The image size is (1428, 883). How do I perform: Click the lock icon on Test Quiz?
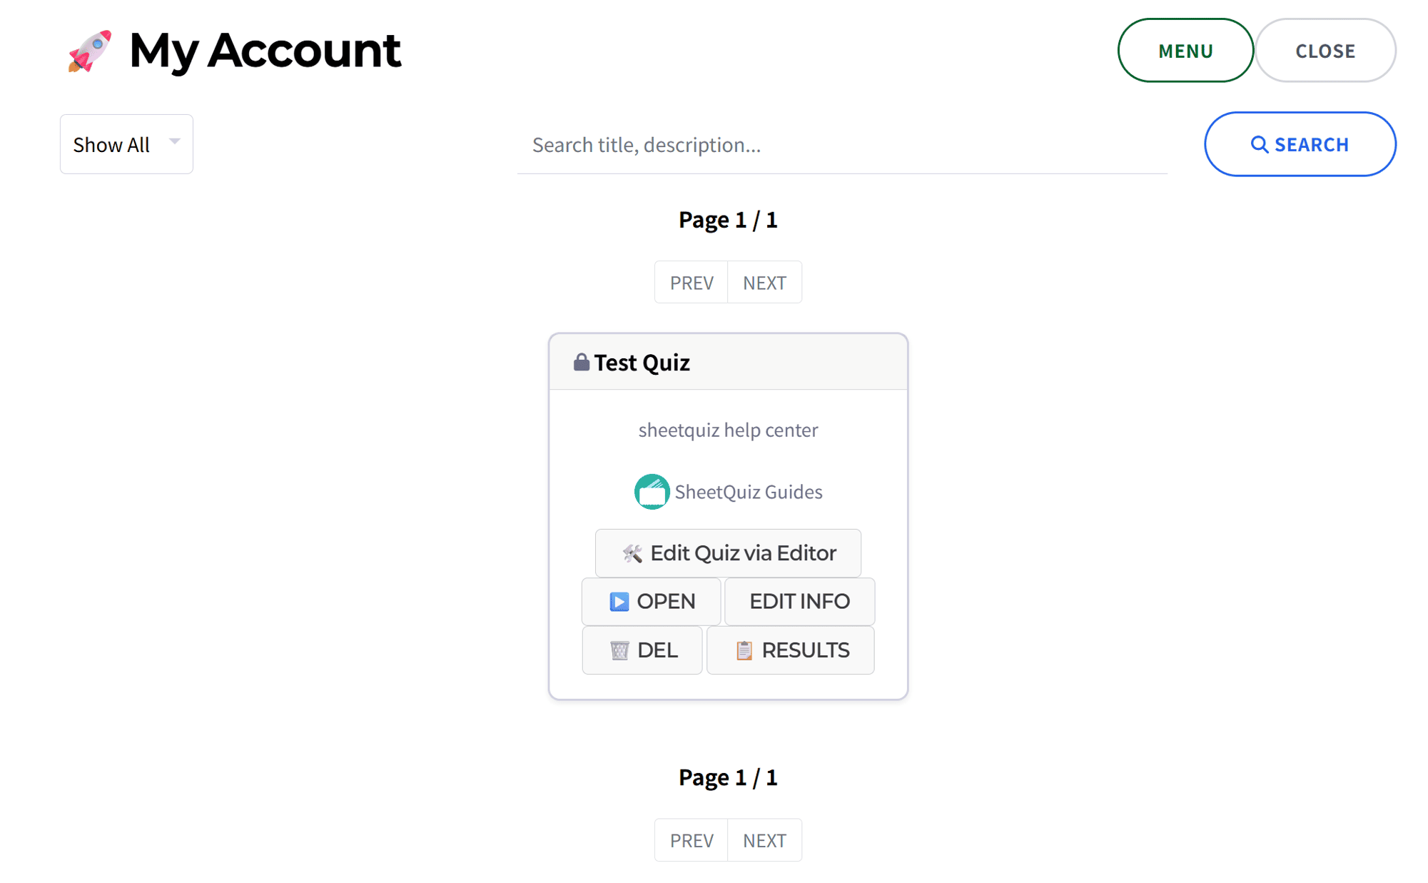(582, 363)
